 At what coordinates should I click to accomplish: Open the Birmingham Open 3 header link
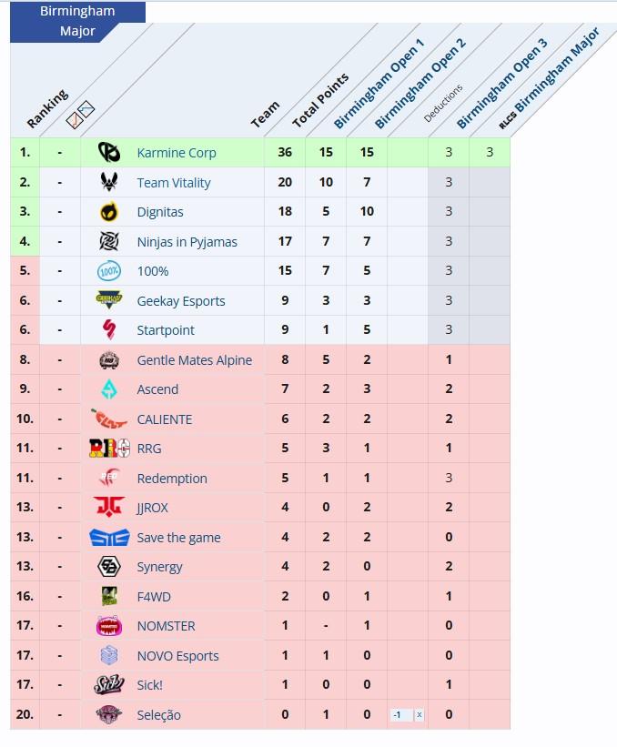(x=502, y=84)
